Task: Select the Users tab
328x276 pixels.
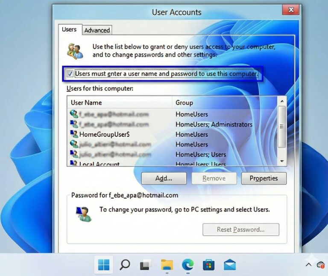Action: click(70, 29)
